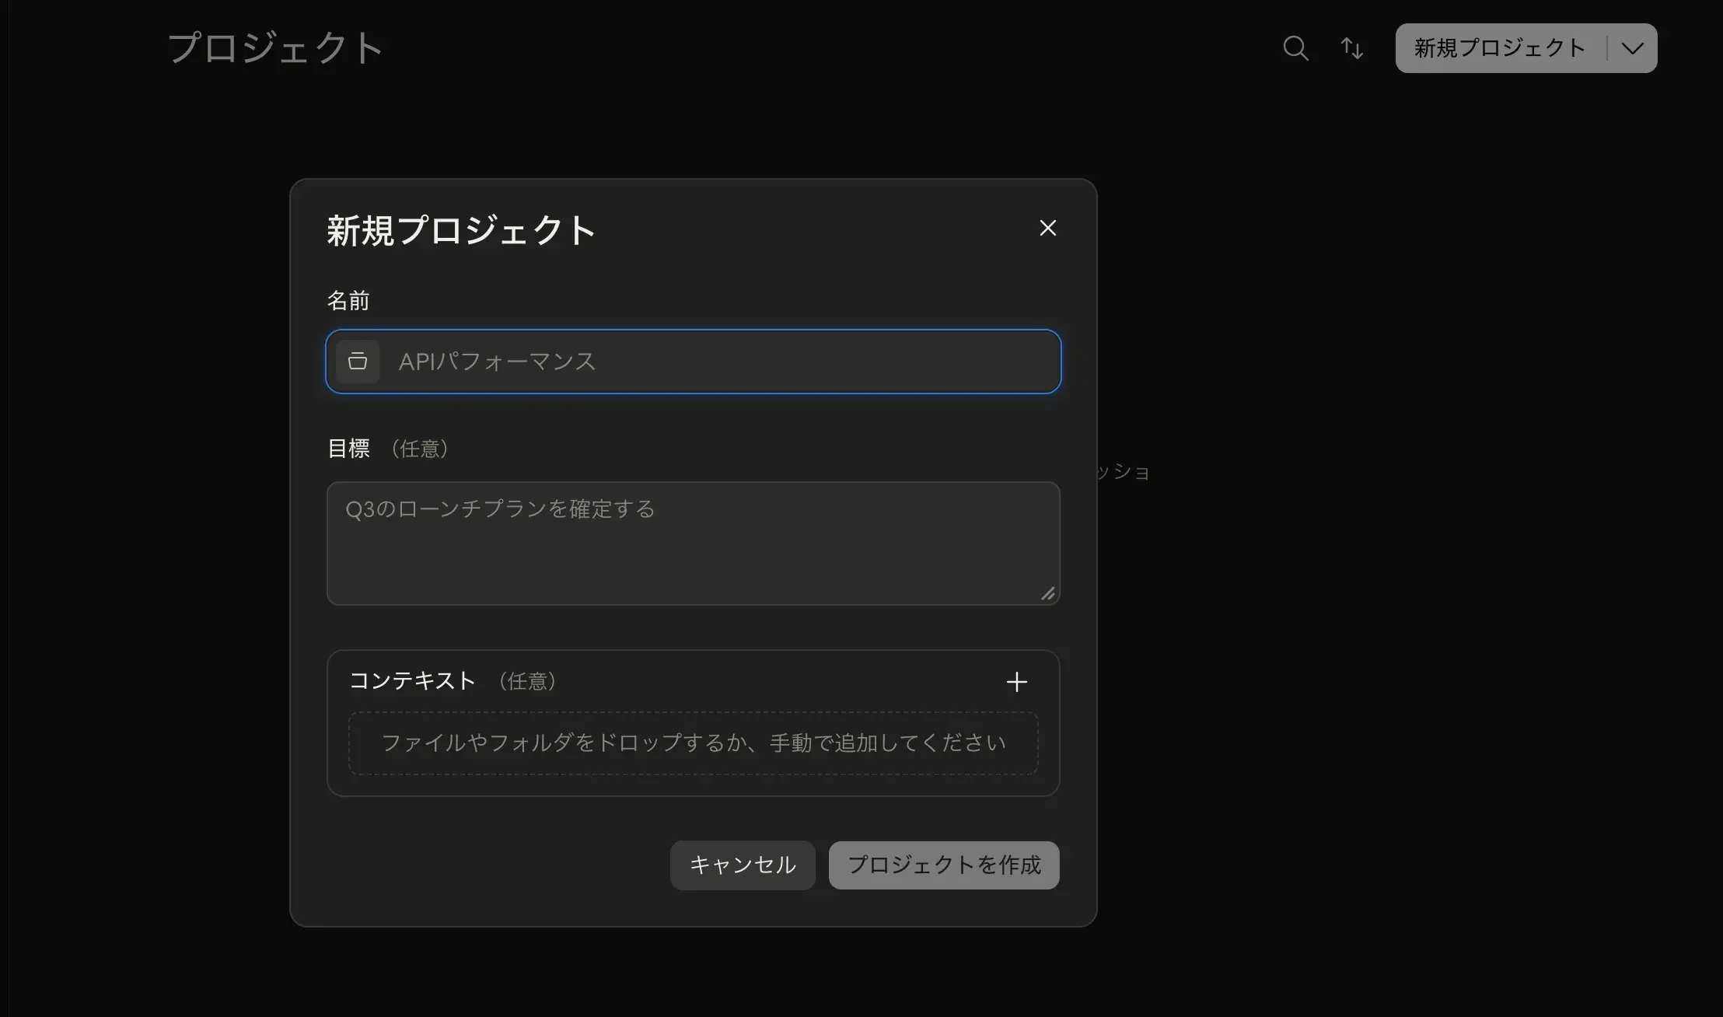The width and height of the screenshot is (1723, 1017).
Task: Choose project icon beside the name field
Action: click(358, 361)
